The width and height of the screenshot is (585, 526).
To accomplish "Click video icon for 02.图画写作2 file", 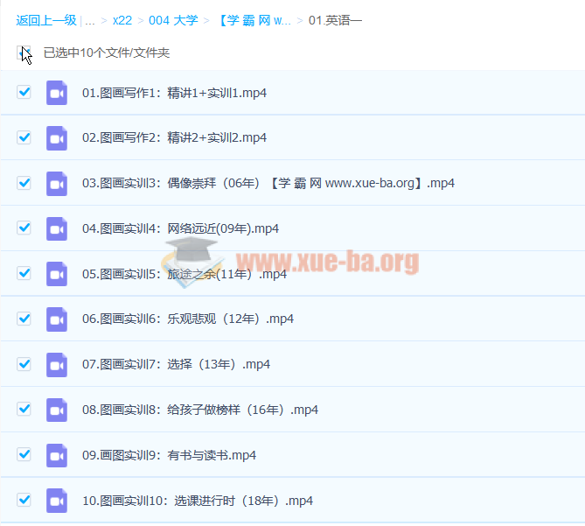I will point(57,138).
